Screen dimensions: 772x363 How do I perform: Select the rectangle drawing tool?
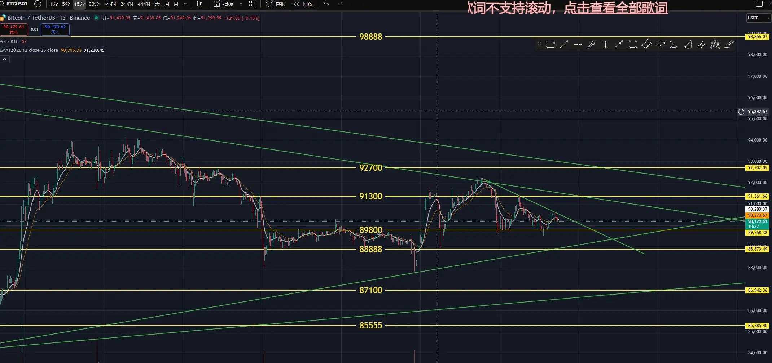[x=633, y=45]
